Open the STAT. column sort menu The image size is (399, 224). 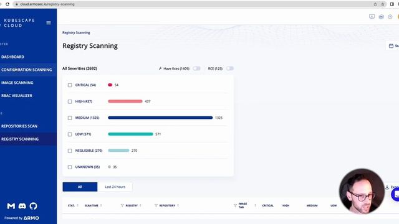click(x=77, y=205)
